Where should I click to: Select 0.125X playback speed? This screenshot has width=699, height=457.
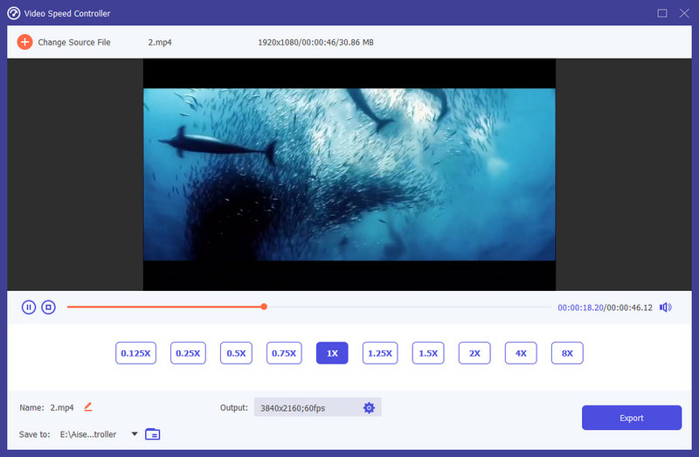pyautogui.click(x=135, y=353)
